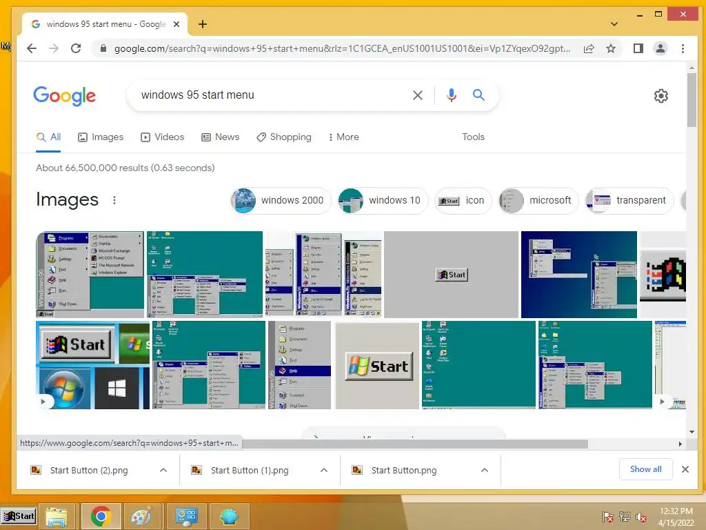Open downloaded Start Button (2).png
706x530 pixels.
89,471
